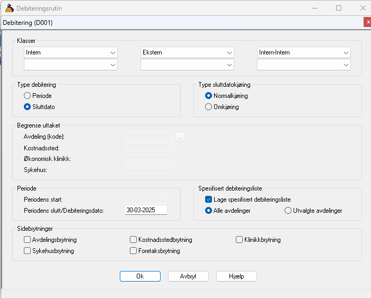Close the Debitering (D001) panel with red X
Viewport: 371px width, 298px height.
(368, 22)
